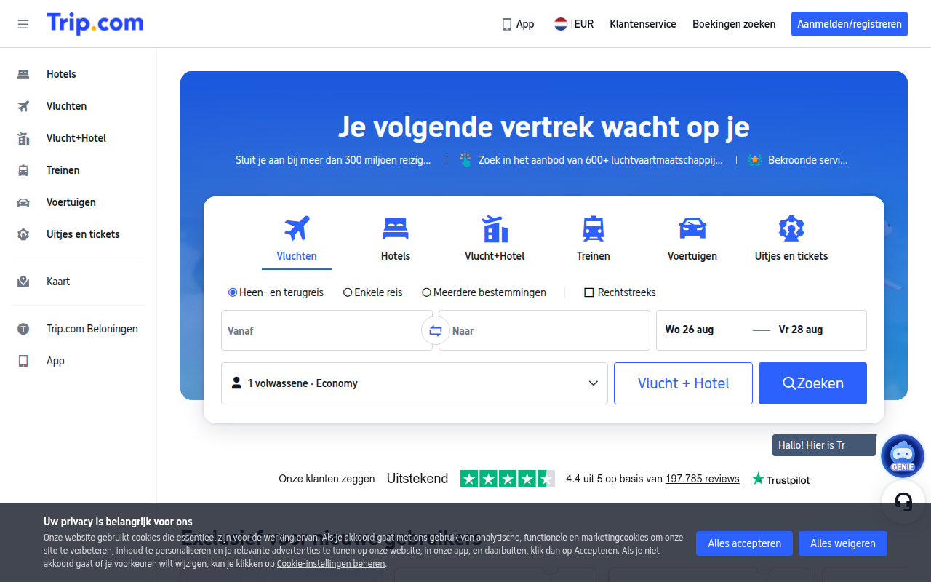Open Cookie-instellingen beheren link
The height and width of the screenshot is (582, 931).
331,564
